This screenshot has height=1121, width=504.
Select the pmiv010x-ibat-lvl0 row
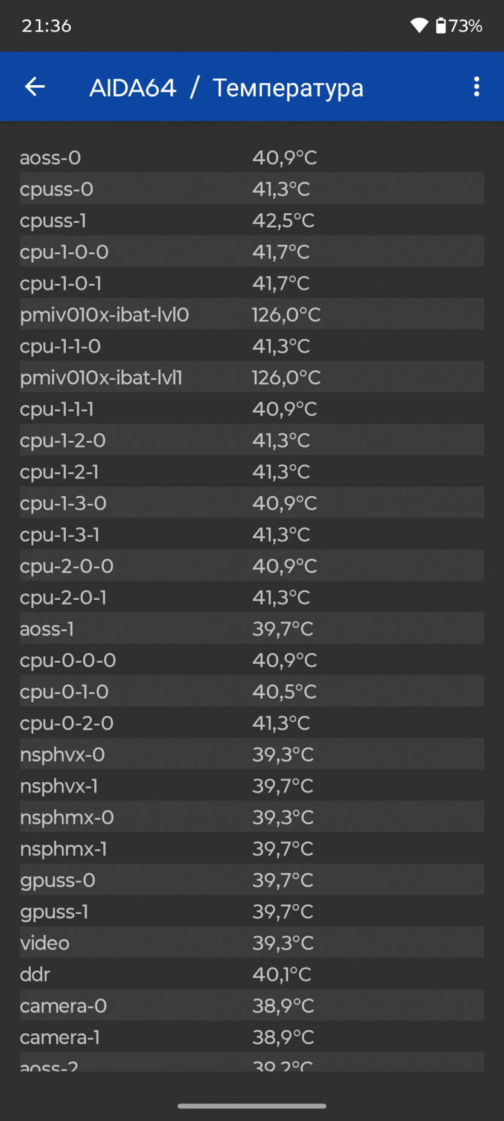click(252, 315)
